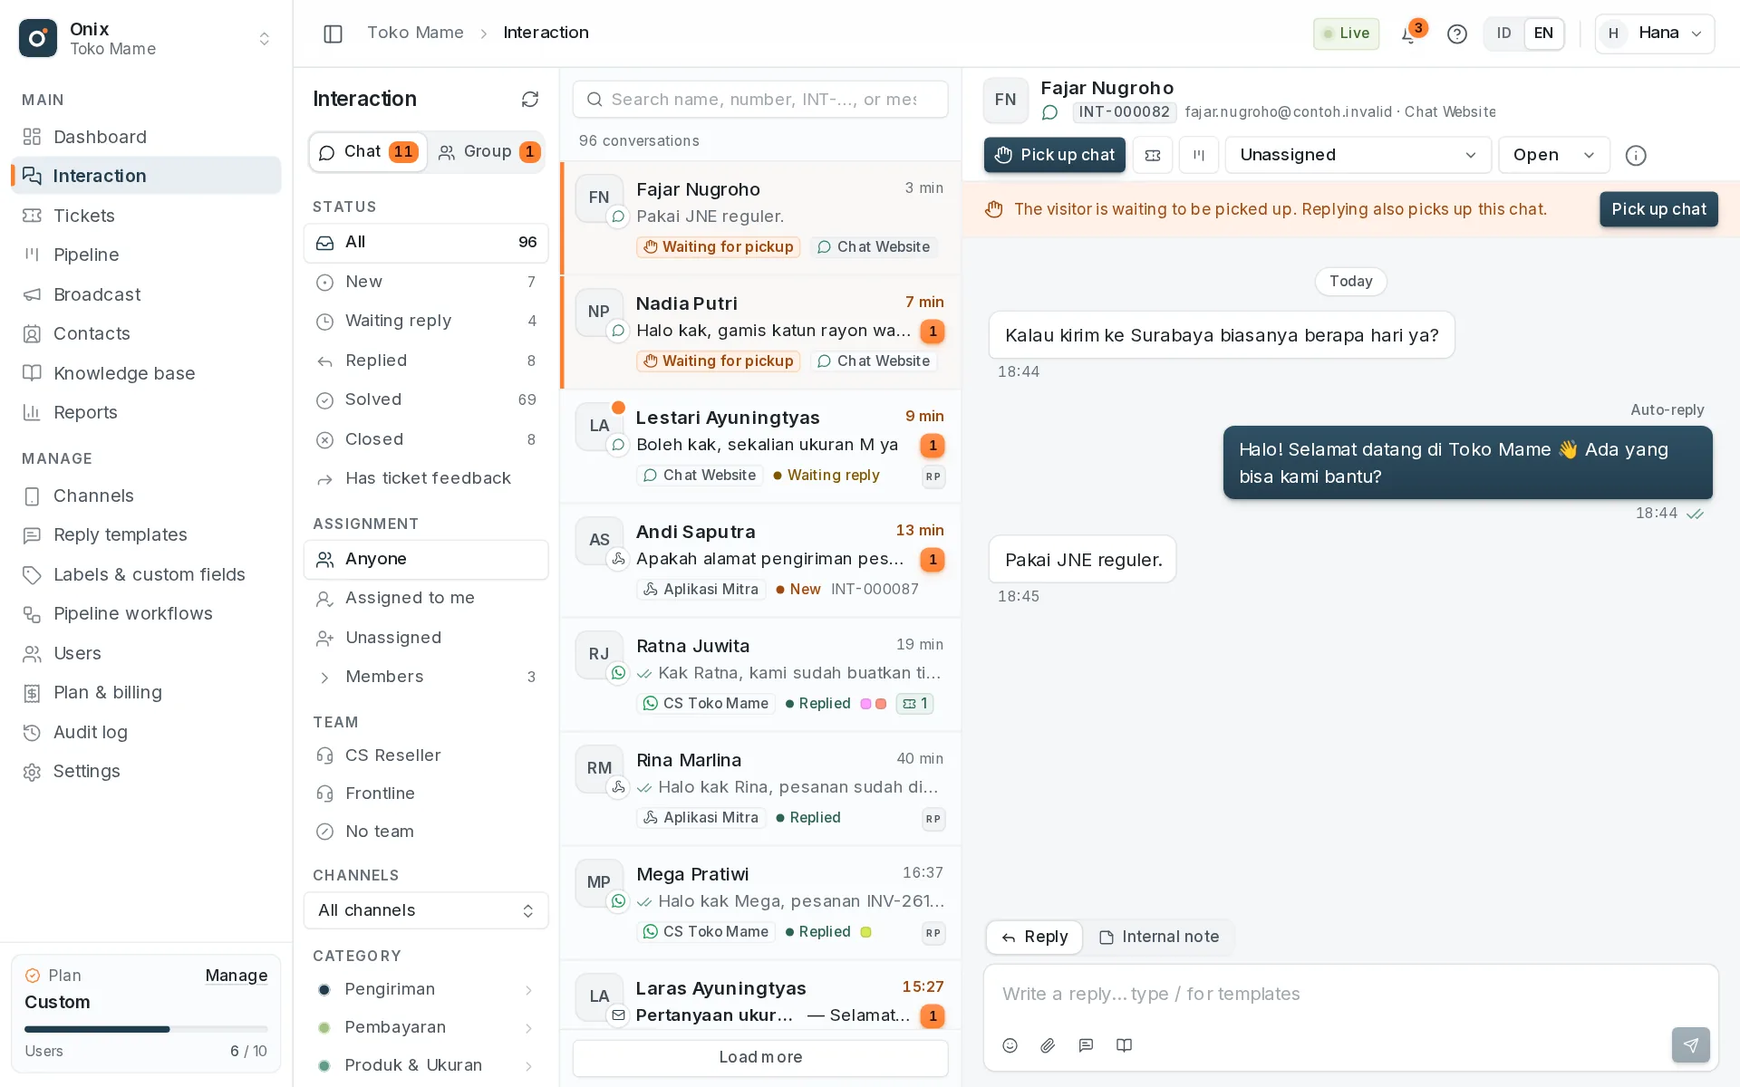Image resolution: width=1740 pixels, height=1087 pixels.
Task: Filter status by Solved
Action: (426, 399)
